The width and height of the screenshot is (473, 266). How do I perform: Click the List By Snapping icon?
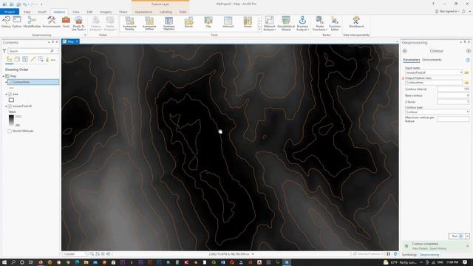coord(41,59)
